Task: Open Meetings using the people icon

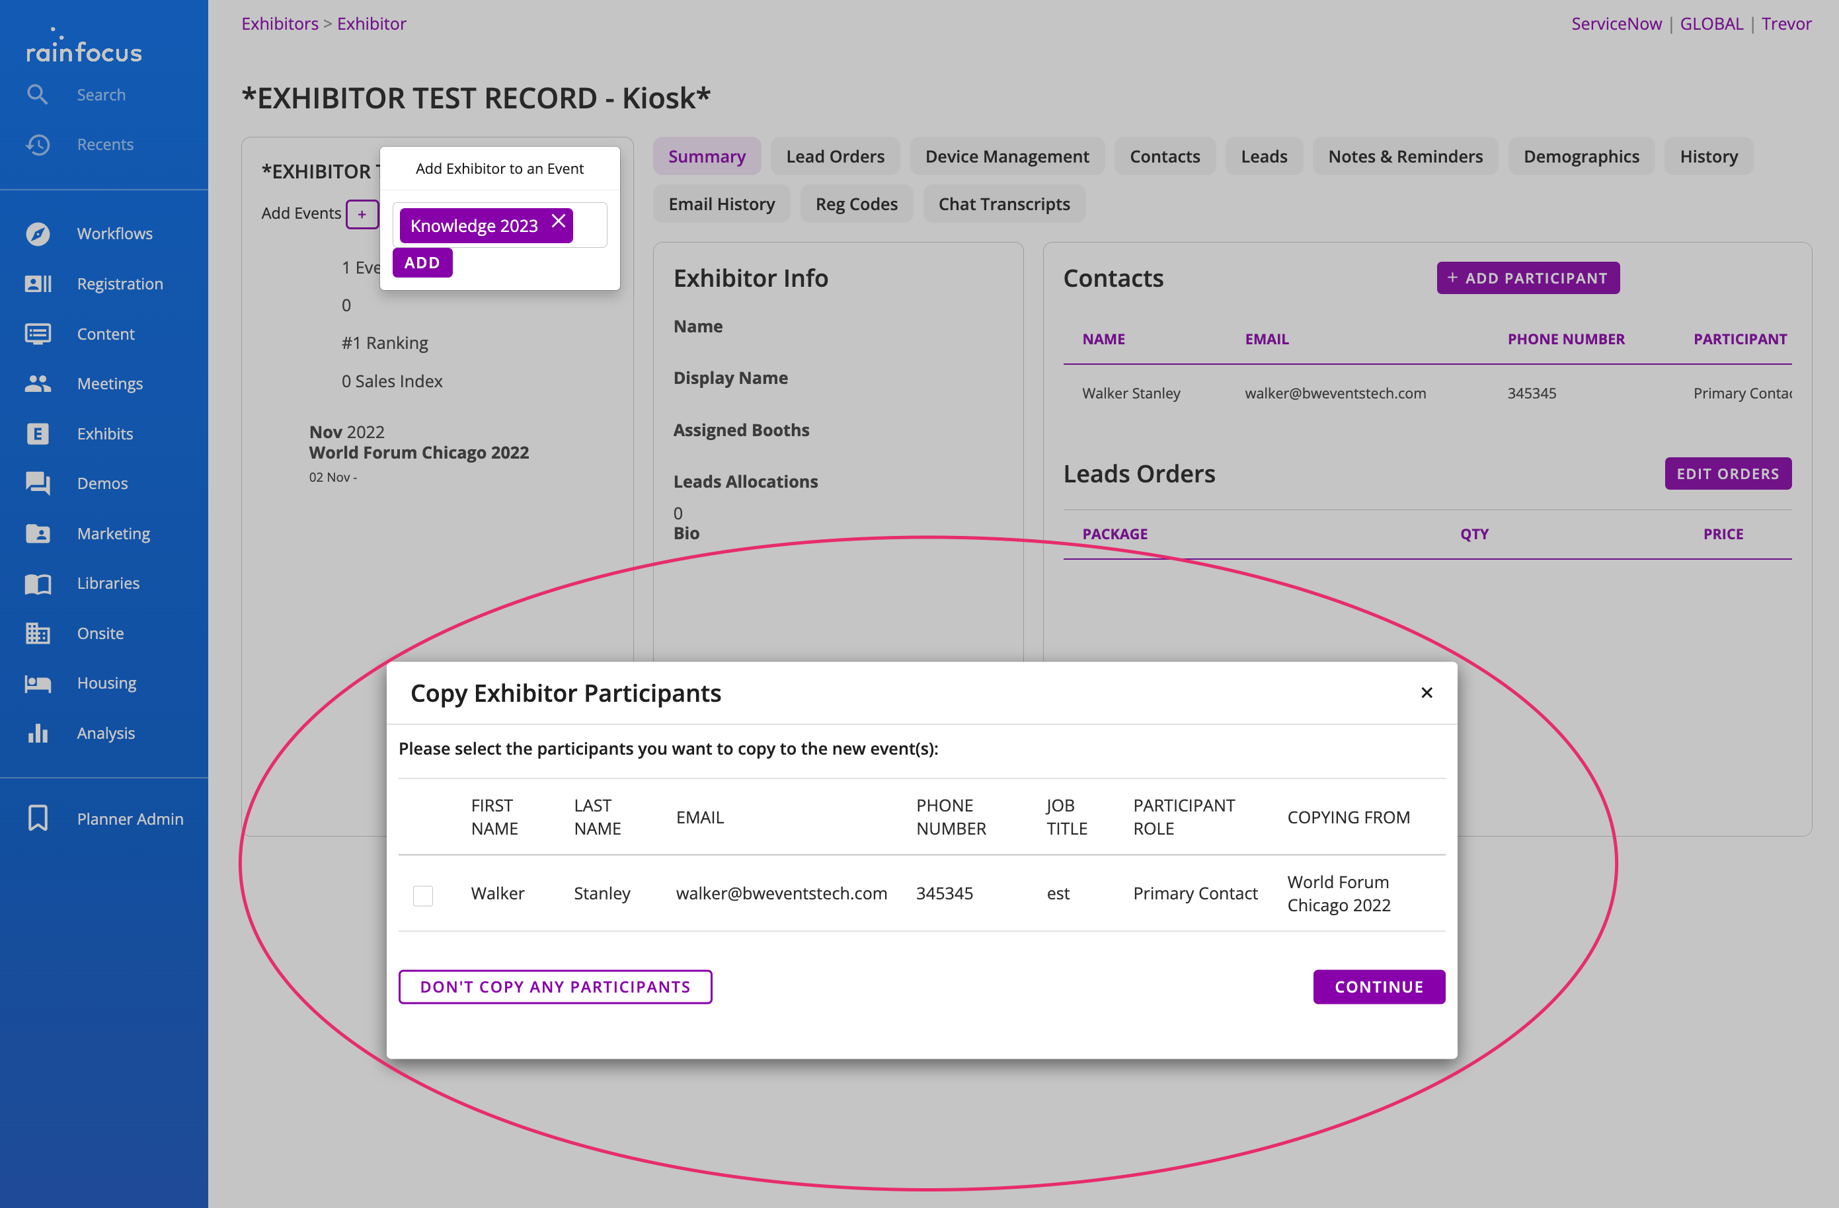Action: [x=37, y=383]
